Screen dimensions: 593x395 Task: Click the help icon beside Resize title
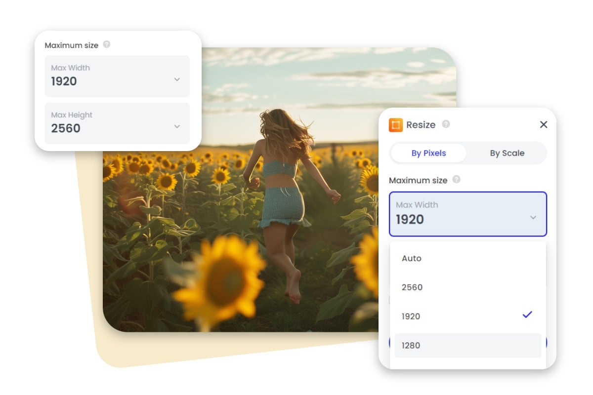[447, 124]
